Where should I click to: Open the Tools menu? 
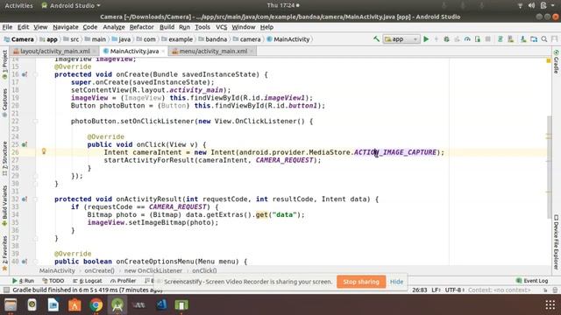(x=202, y=27)
